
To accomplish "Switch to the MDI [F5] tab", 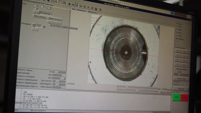I will click(50, 5).
